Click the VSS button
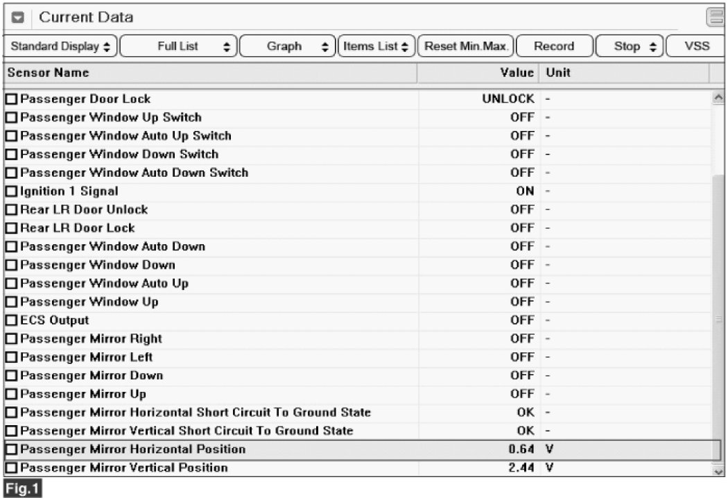 [x=696, y=46]
